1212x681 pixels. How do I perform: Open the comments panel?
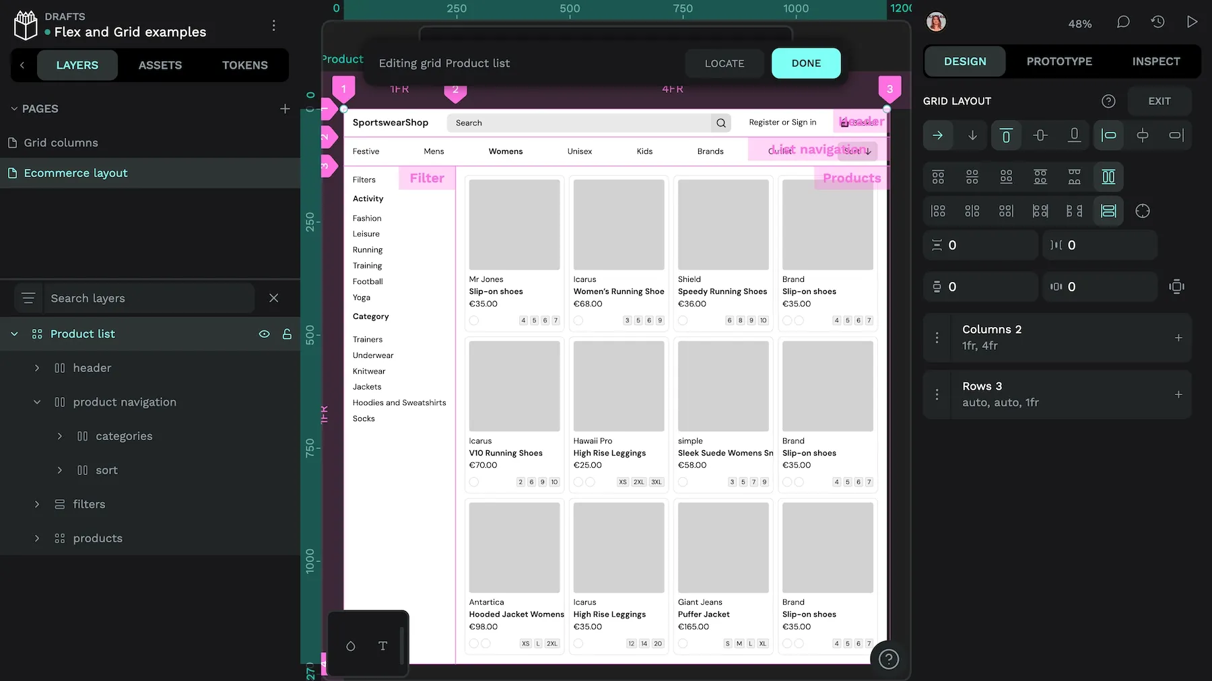[1122, 22]
